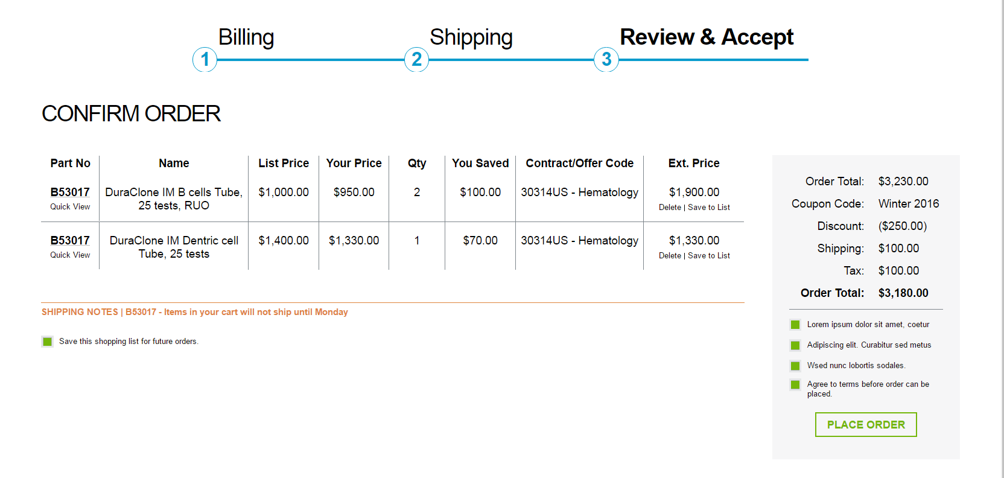
Task: Toggle Save this shopping list checkbox
Action: coord(47,342)
